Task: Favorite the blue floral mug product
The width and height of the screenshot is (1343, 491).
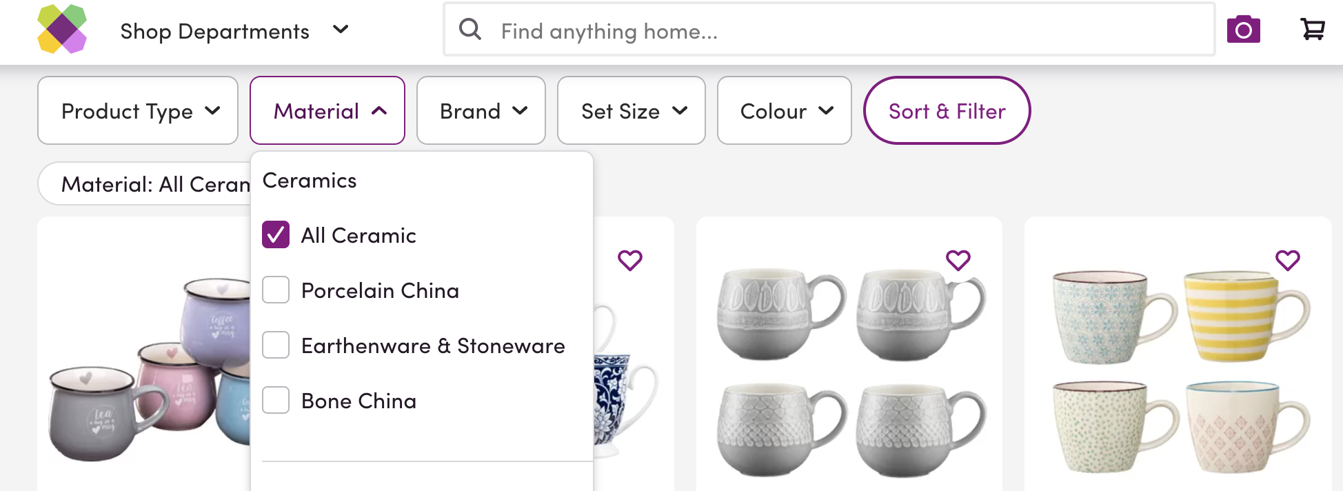Action: 629,260
